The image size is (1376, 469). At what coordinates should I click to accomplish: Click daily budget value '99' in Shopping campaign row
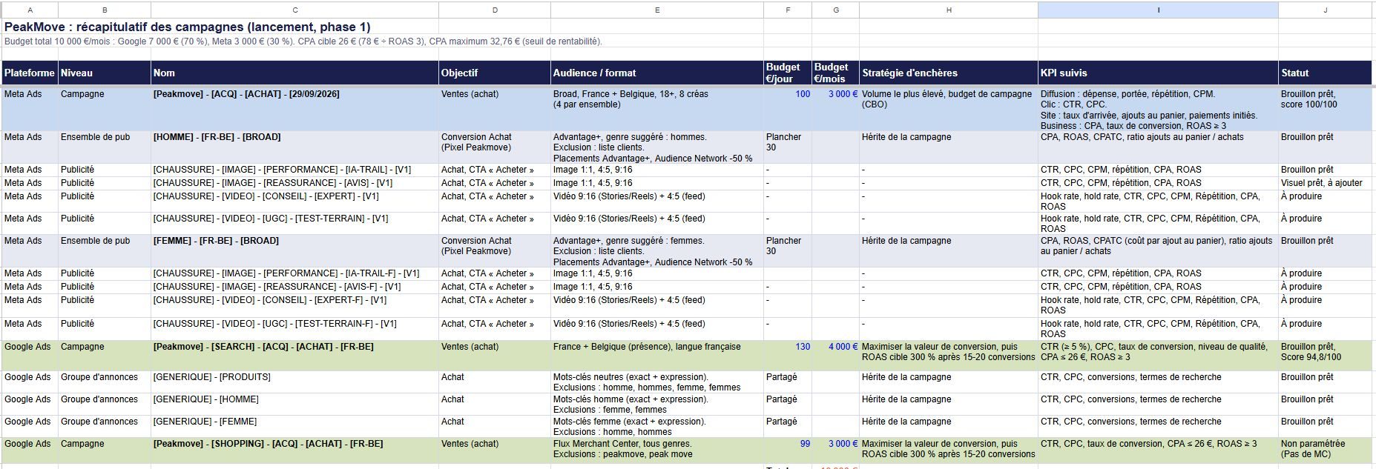point(805,444)
